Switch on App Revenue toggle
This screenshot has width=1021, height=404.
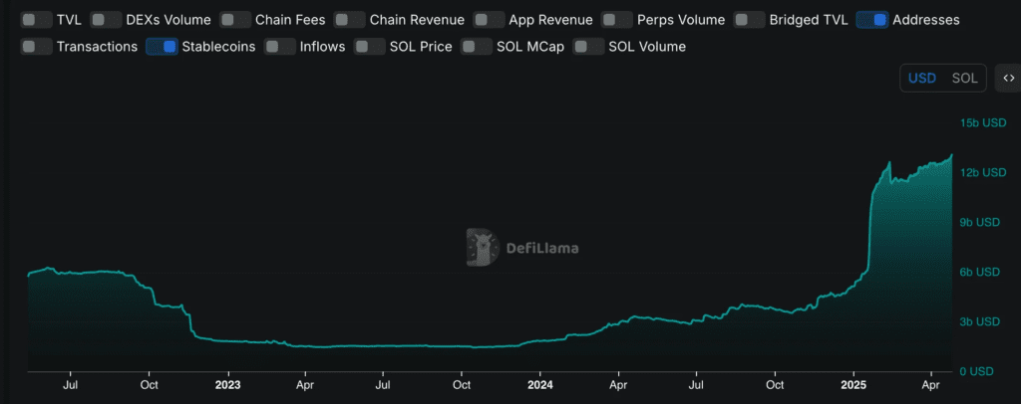pyautogui.click(x=489, y=20)
